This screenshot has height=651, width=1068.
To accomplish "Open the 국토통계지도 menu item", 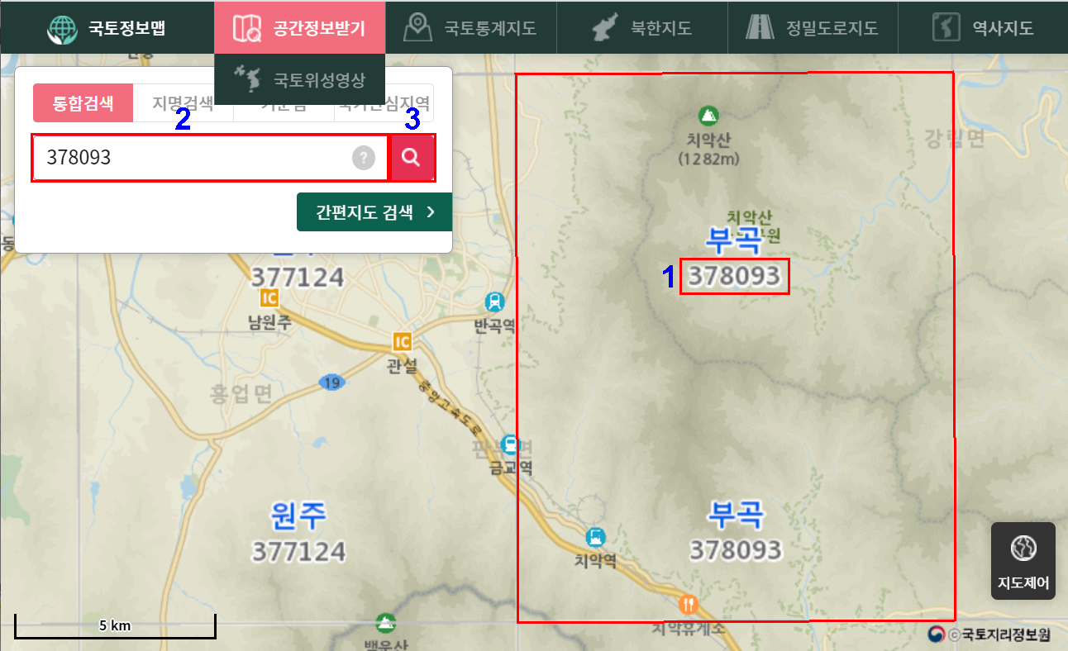I will (470, 27).
